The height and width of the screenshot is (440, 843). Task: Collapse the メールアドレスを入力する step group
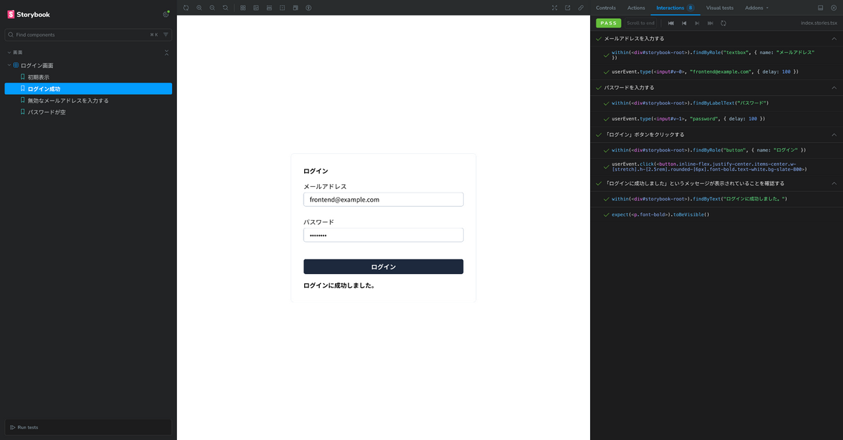[834, 39]
